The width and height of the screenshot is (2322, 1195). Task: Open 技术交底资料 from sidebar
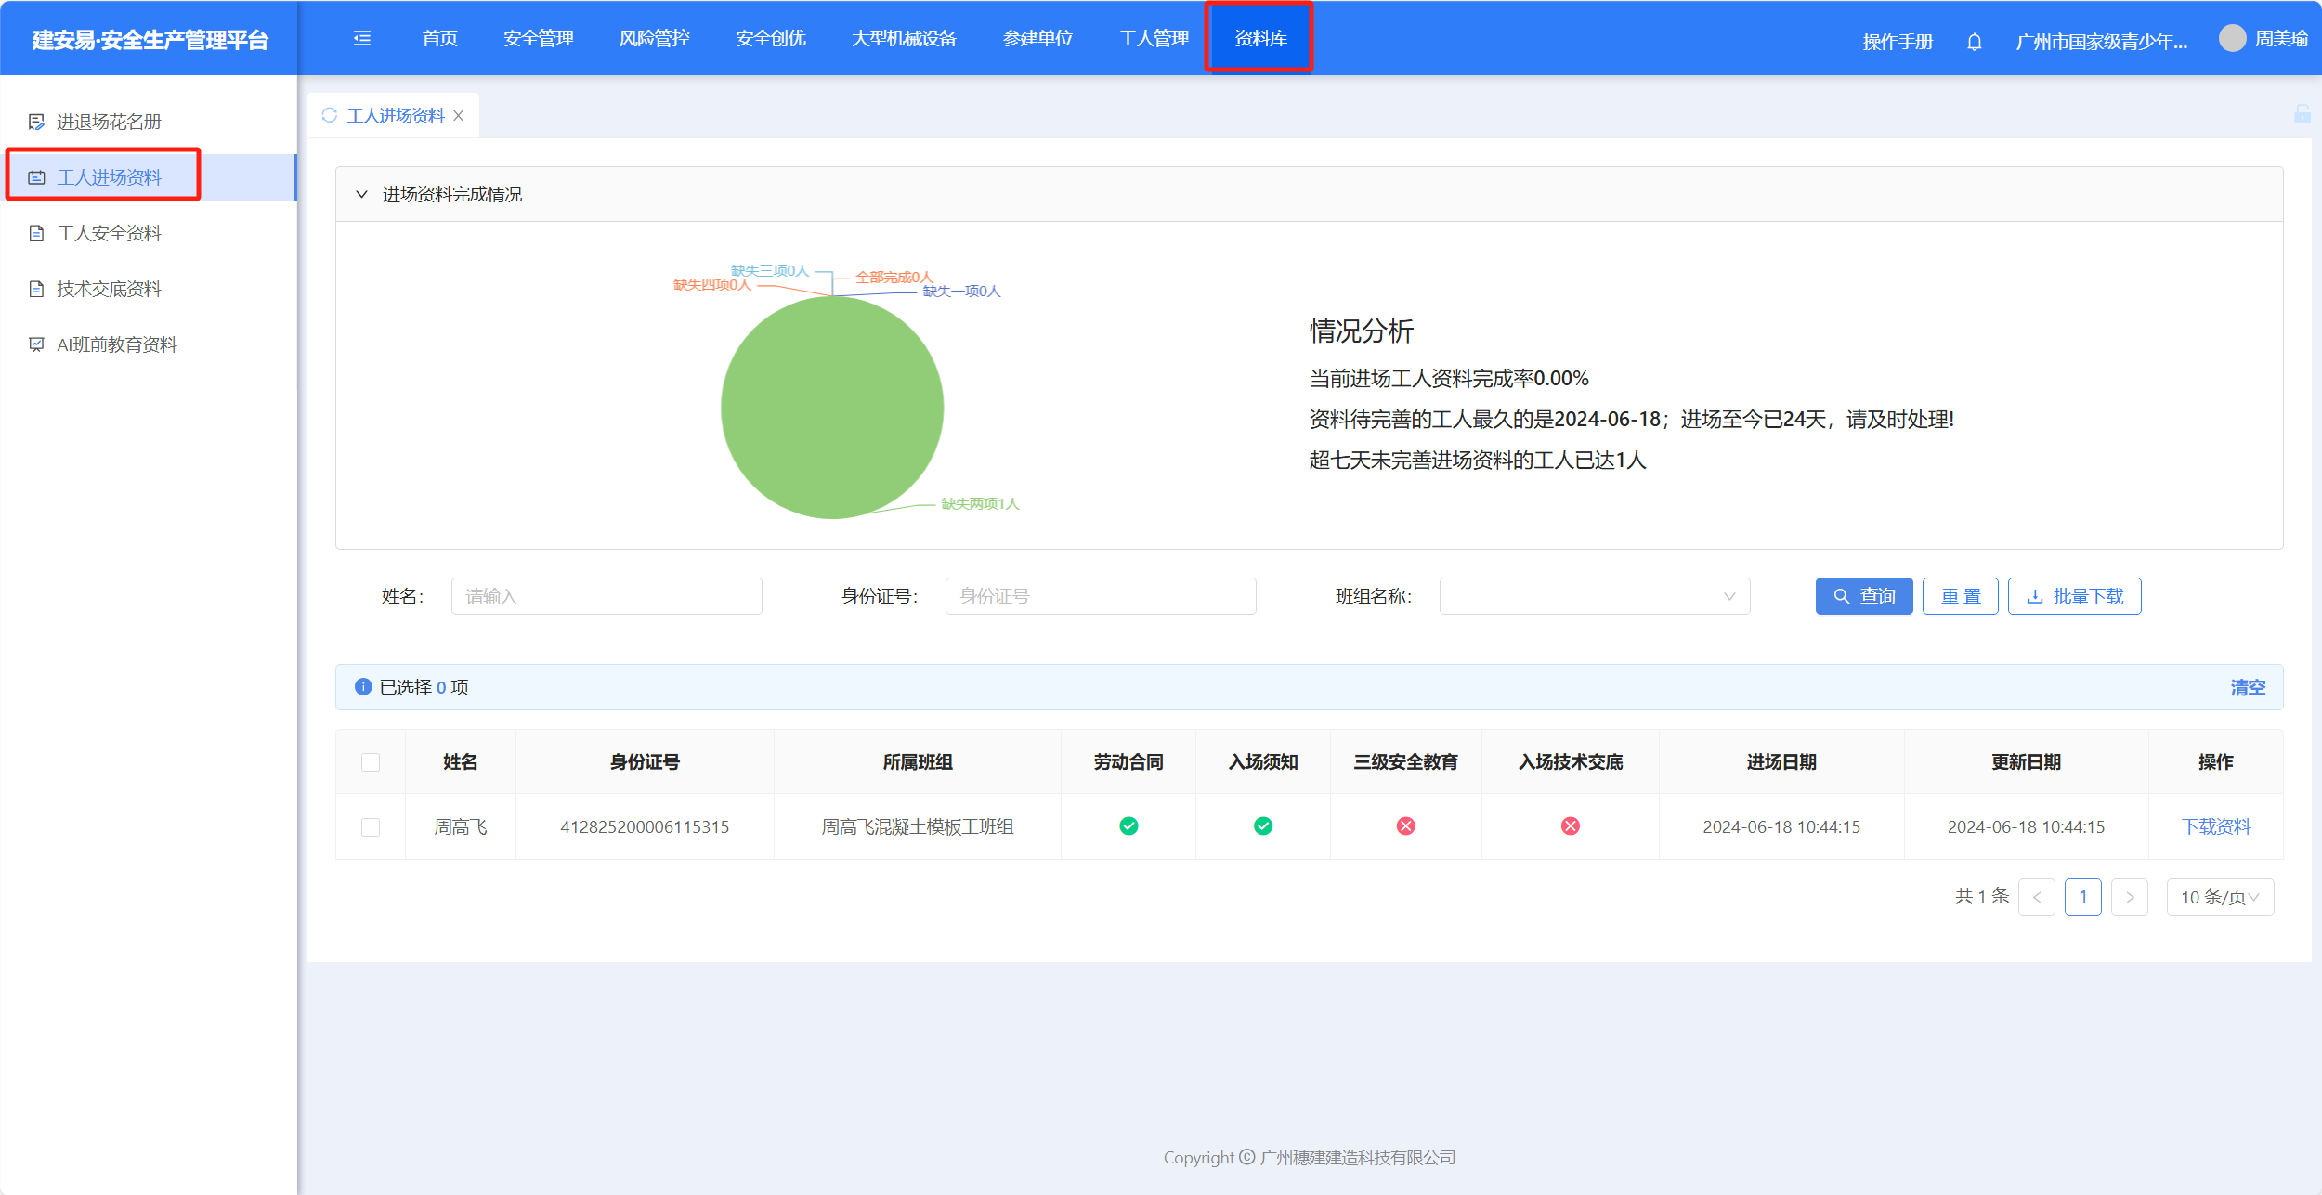click(109, 289)
